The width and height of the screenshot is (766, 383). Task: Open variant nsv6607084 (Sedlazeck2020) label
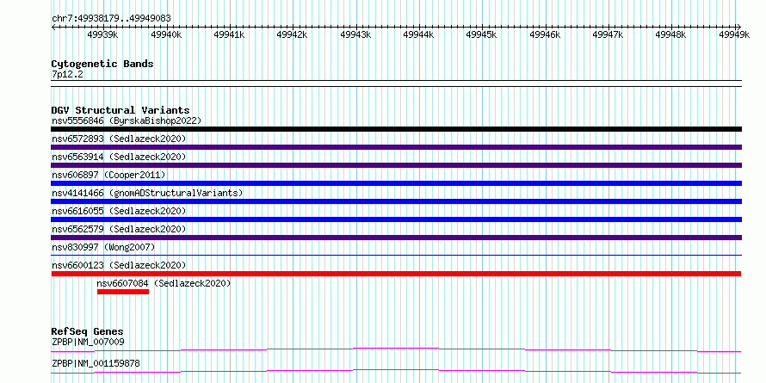164,283
